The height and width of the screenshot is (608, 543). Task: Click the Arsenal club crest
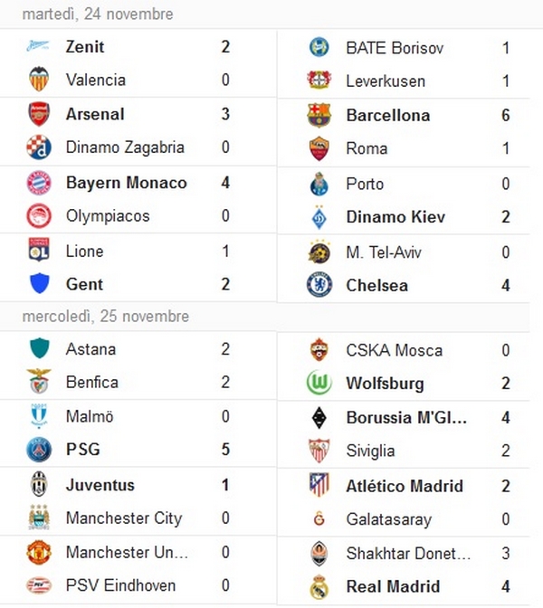39,114
